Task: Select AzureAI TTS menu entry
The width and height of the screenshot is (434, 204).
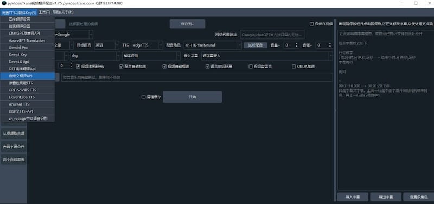Action: (28, 104)
